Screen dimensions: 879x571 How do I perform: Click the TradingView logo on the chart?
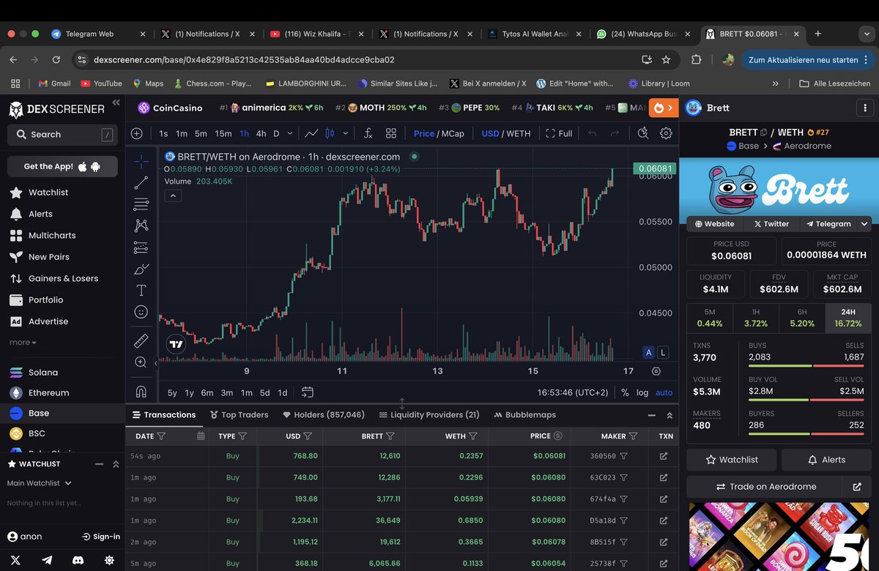point(176,344)
